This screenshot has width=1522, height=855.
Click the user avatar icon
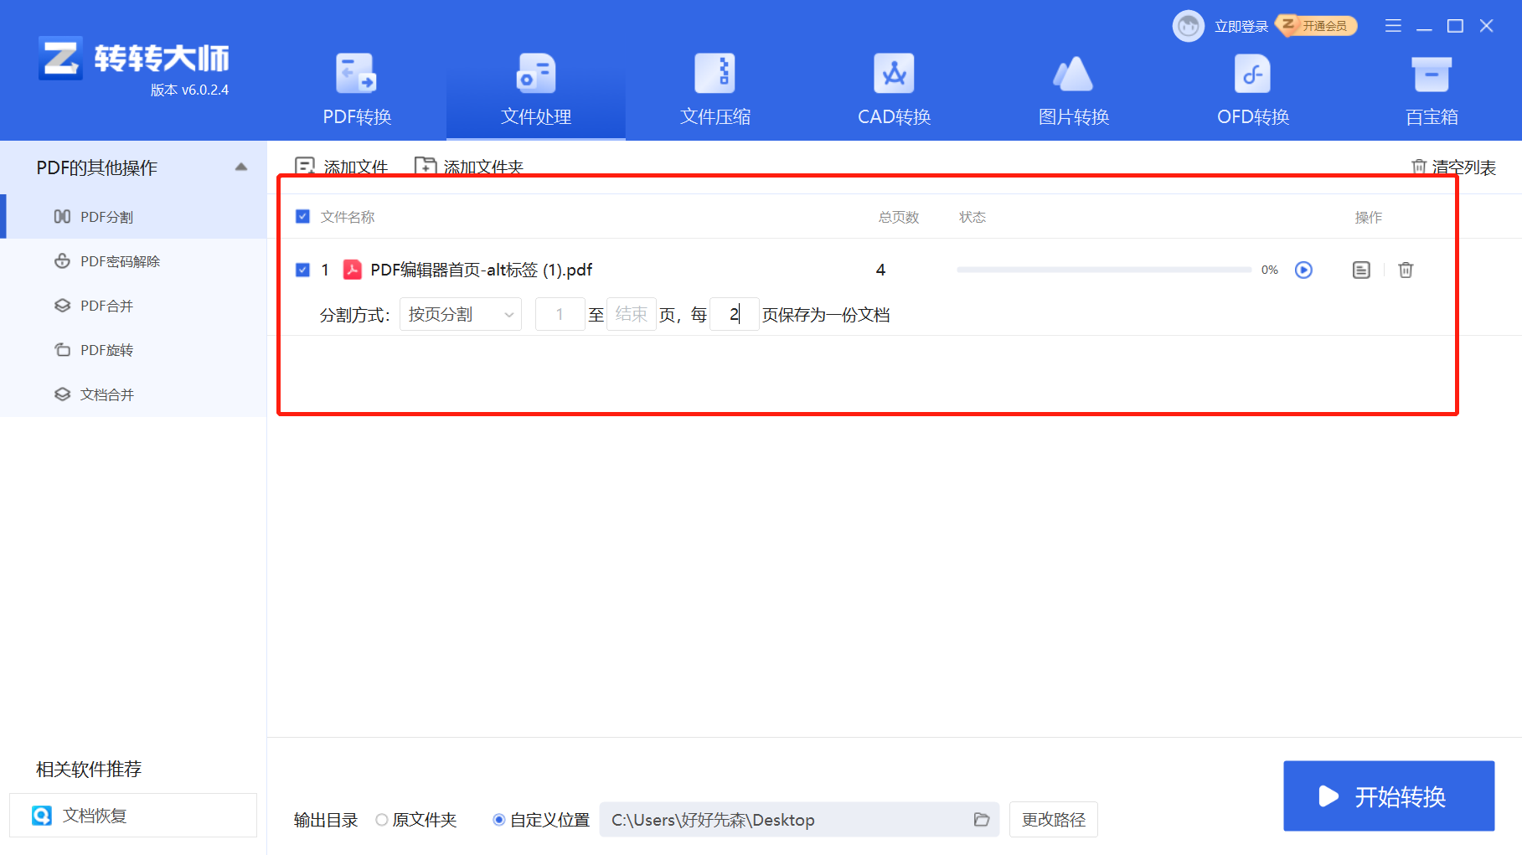click(1188, 26)
